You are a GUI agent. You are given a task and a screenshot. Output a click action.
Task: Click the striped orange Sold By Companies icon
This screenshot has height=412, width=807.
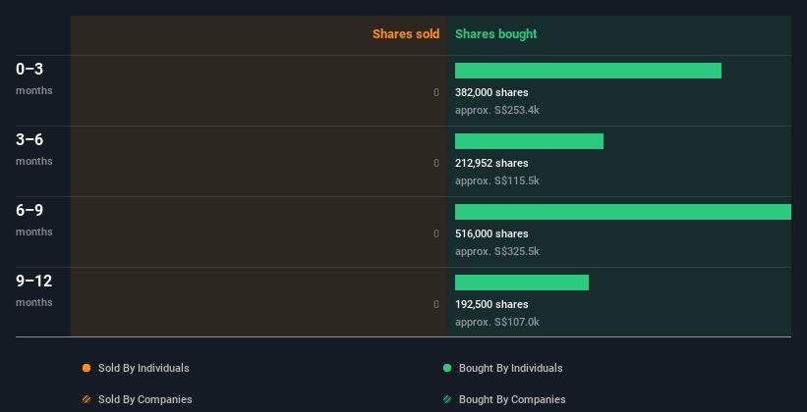pos(86,399)
